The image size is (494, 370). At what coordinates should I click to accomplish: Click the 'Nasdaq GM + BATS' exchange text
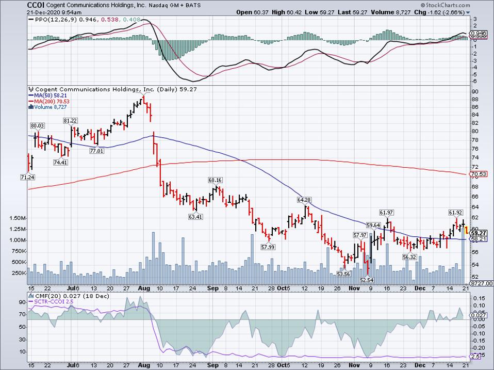(x=174, y=5)
